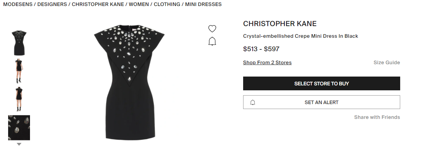Click the Select Store To Buy button

tap(321, 83)
